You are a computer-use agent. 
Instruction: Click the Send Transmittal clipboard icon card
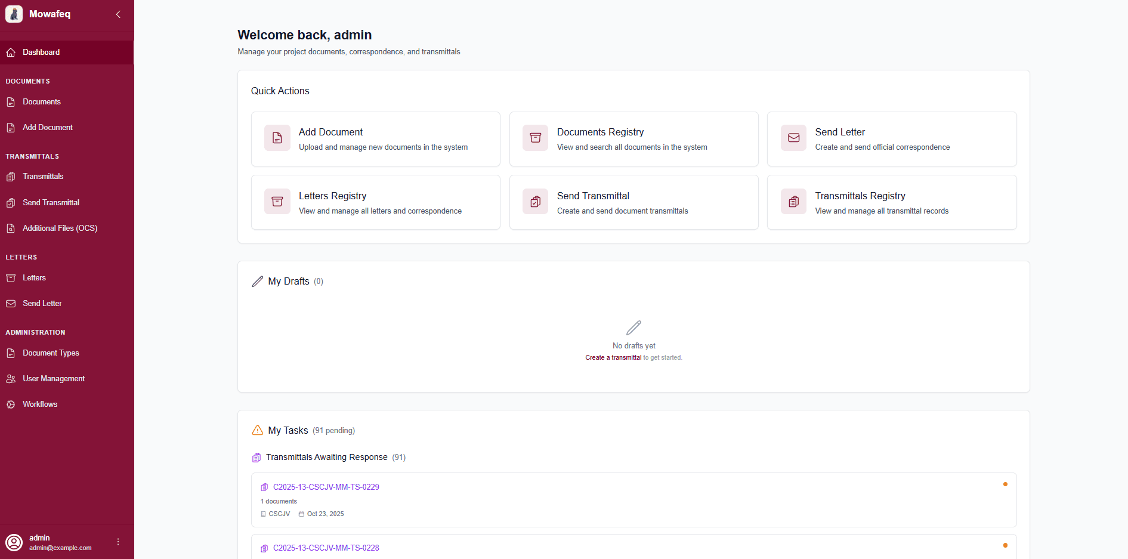click(535, 202)
